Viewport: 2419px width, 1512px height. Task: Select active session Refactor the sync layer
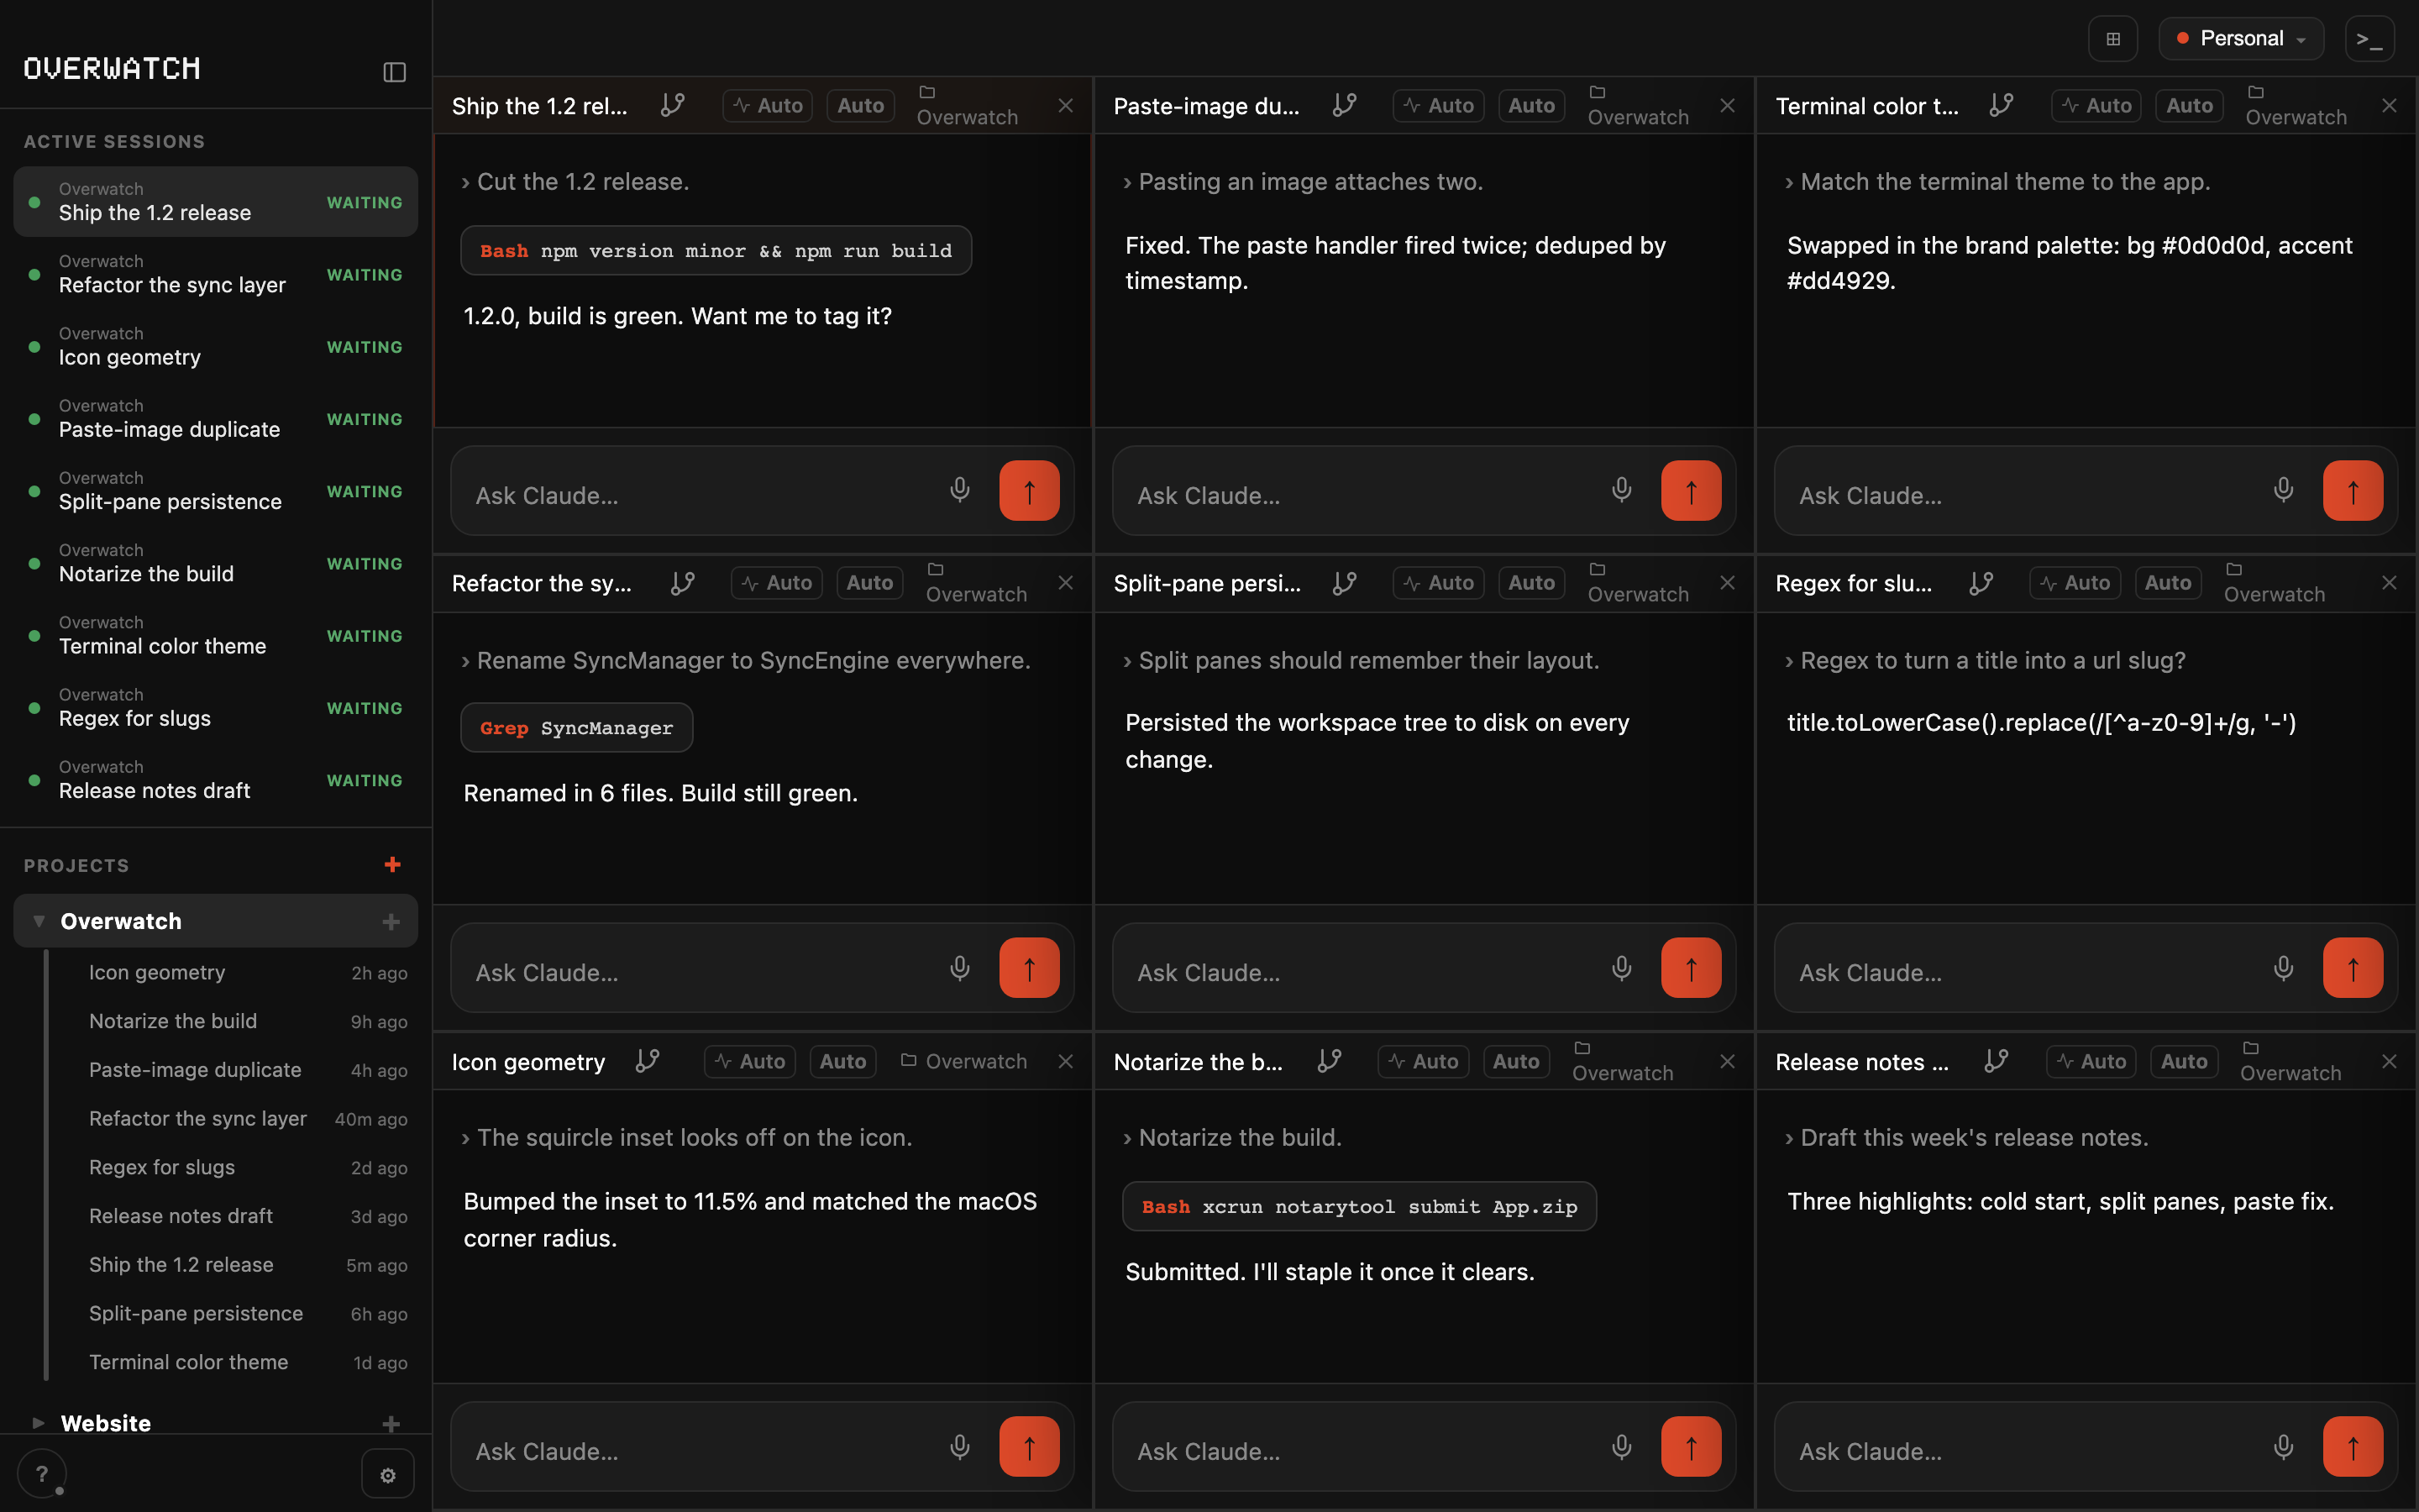click(216, 274)
